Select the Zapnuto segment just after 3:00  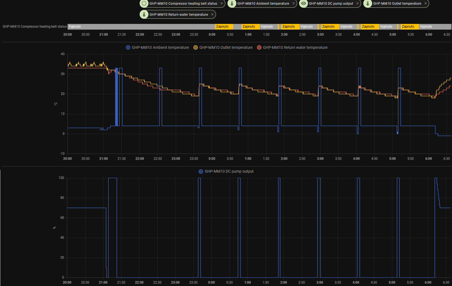tap(330, 26)
